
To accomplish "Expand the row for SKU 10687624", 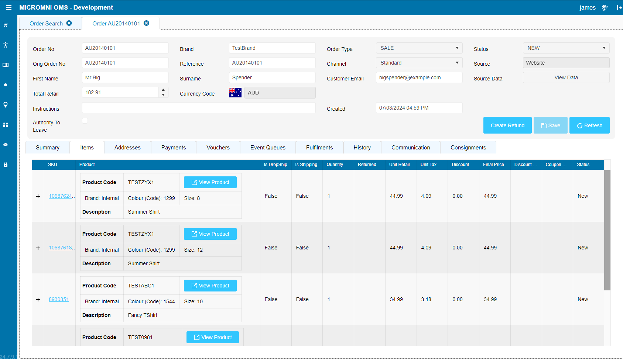I will click(x=38, y=196).
